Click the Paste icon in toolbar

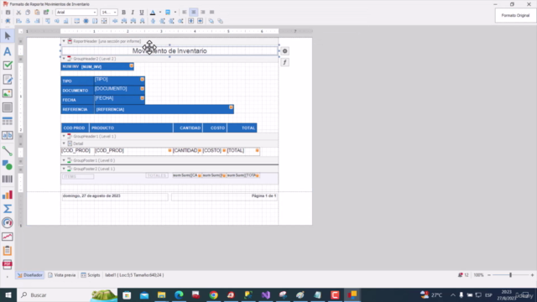point(37,13)
